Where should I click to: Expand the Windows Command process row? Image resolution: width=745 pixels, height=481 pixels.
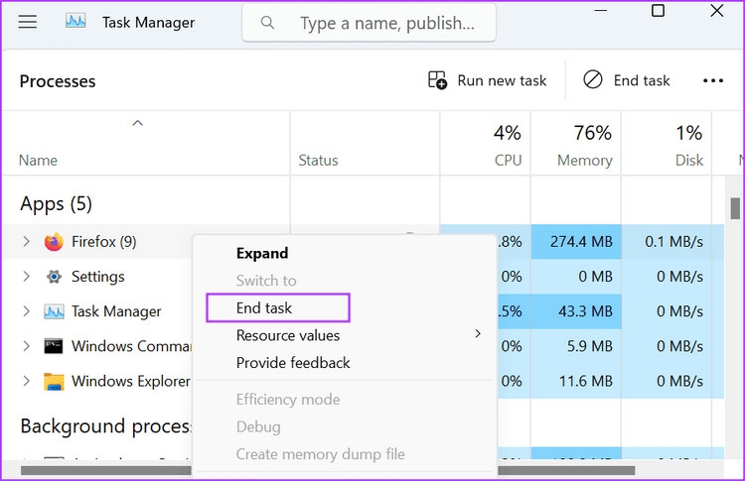point(27,346)
